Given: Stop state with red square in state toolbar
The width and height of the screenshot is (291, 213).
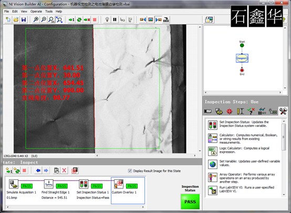Looking at the screenshot, I should tap(24, 171).
